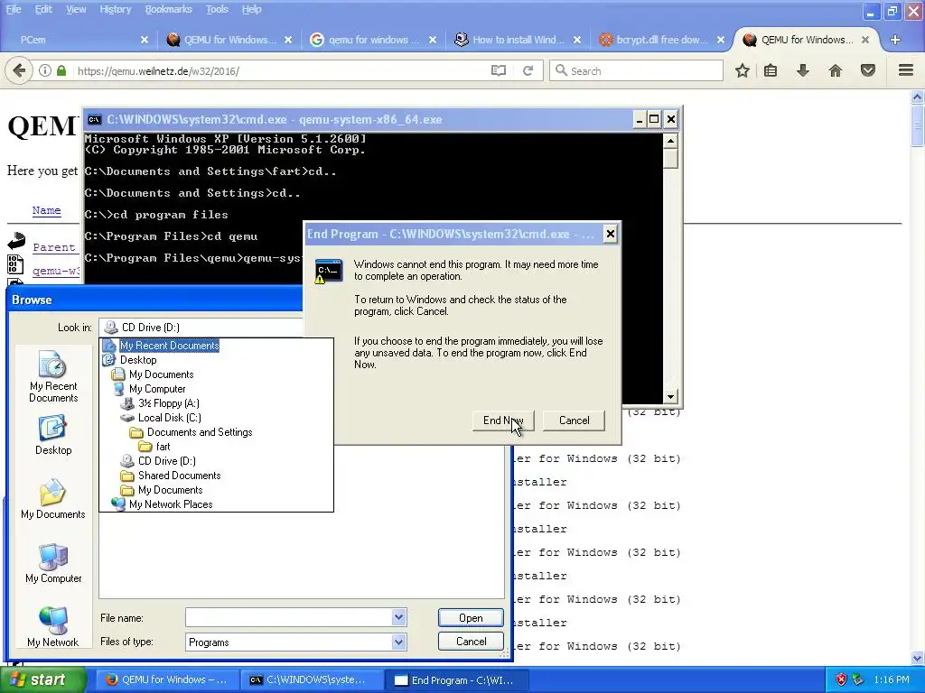
Task: Click magnifier icon in search box
Action: pos(561,70)
